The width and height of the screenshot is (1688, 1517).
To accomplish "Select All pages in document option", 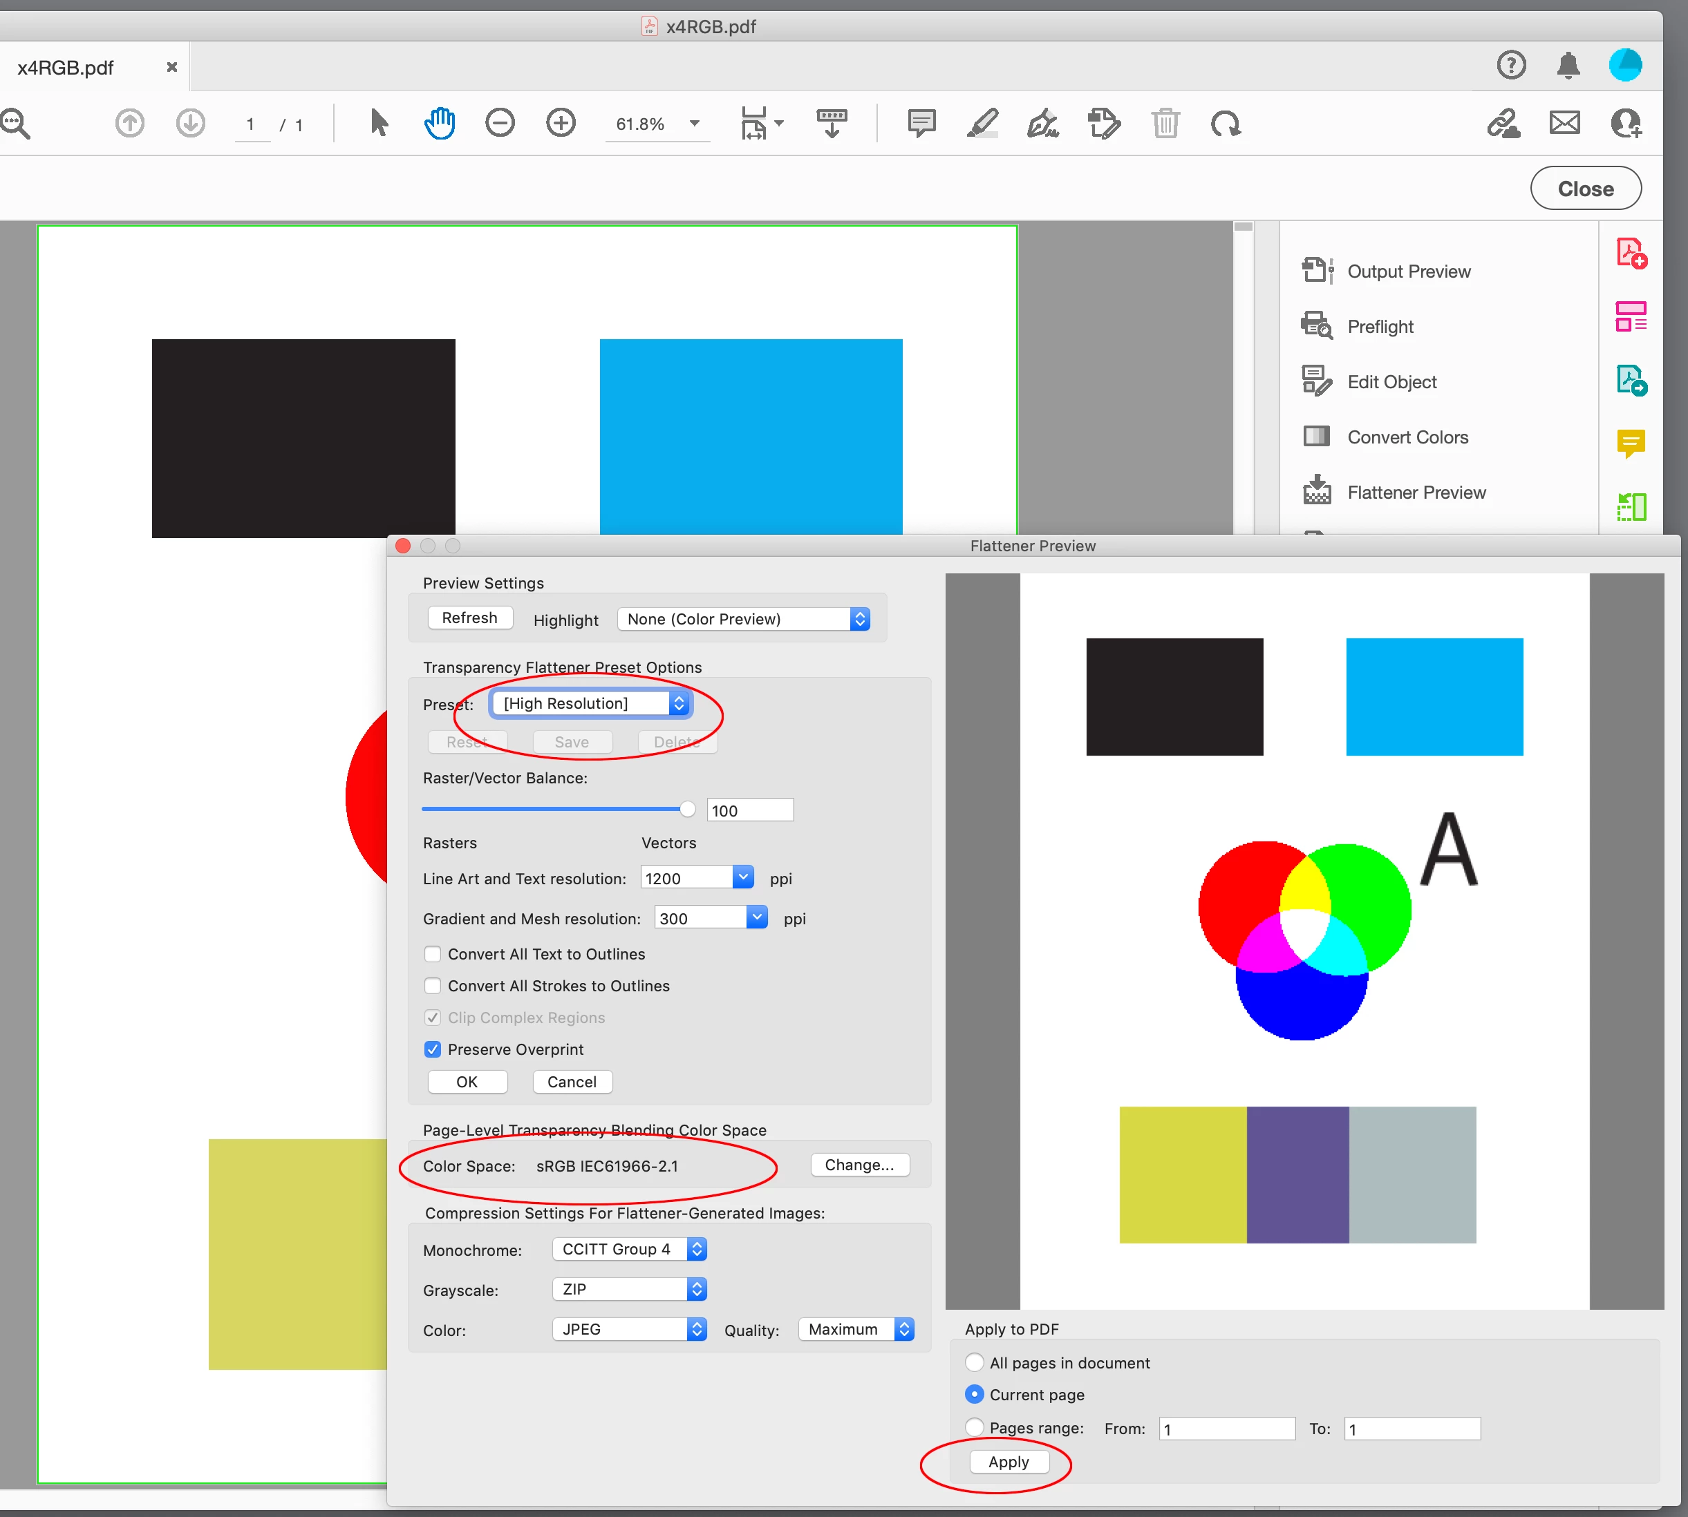I will [x=973, y=1362].
